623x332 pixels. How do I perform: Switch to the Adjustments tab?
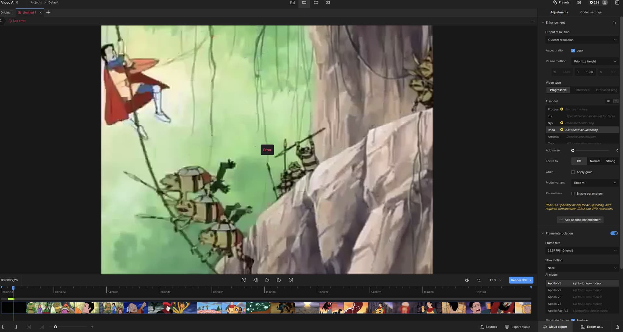(559, 12)
